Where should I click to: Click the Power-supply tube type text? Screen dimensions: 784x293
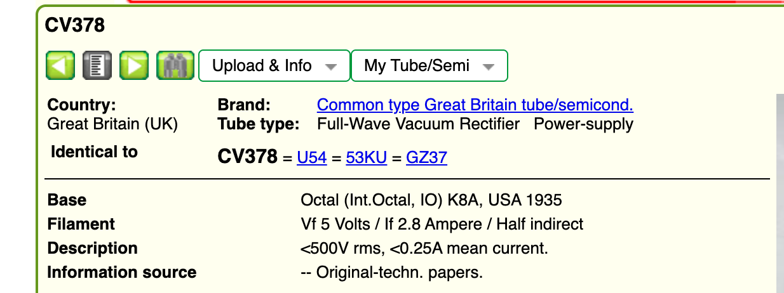pos(583,124)
